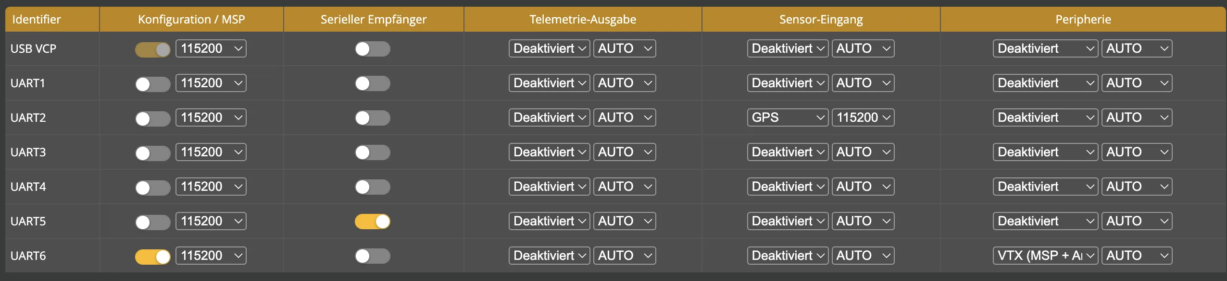The width and height of the screenshot is (1227, 281).
Task: Enable MSP configuration on UART1
Action: tap(152, 84)
